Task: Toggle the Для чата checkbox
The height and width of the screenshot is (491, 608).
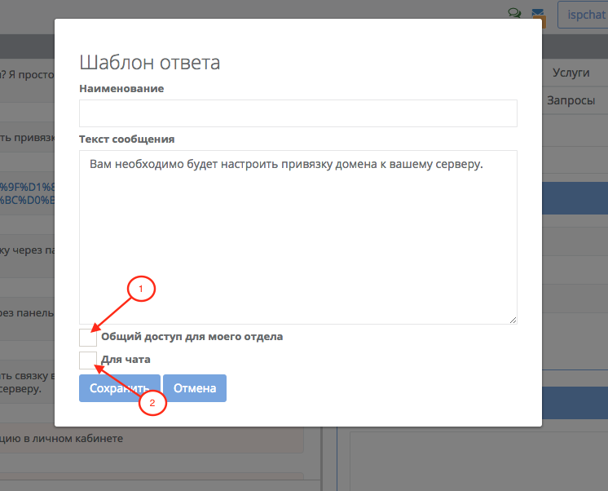Action: point(88,361)
